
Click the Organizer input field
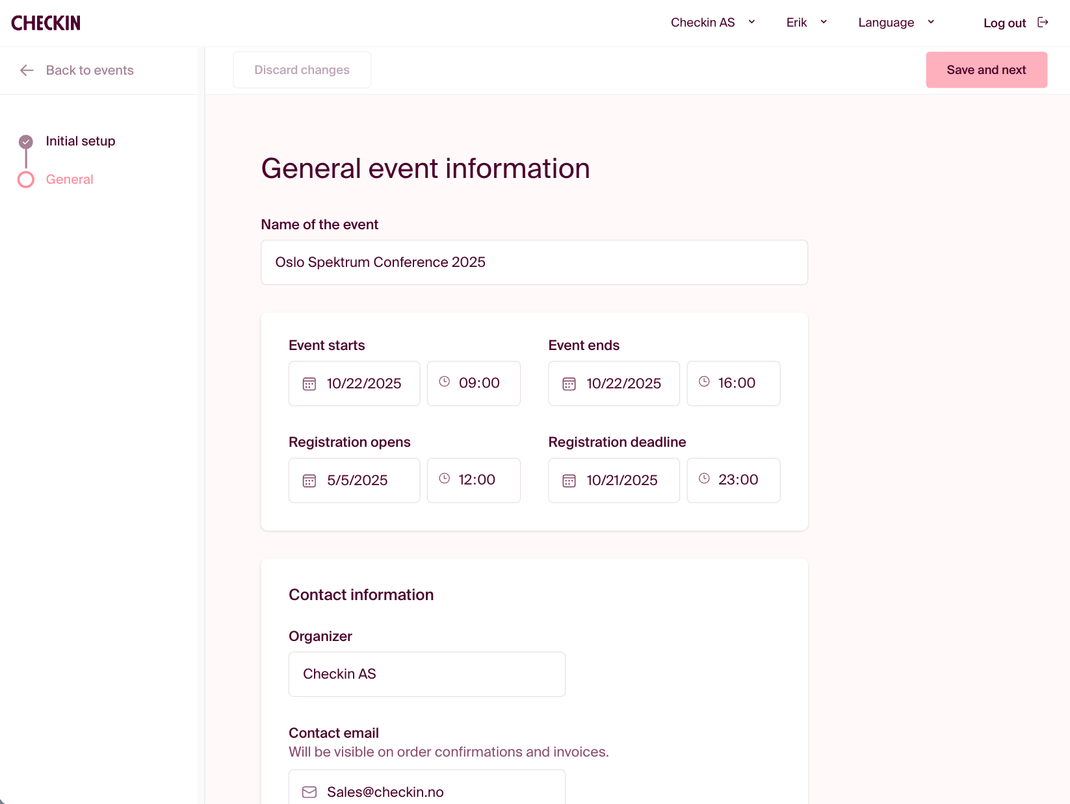[426, 674]
